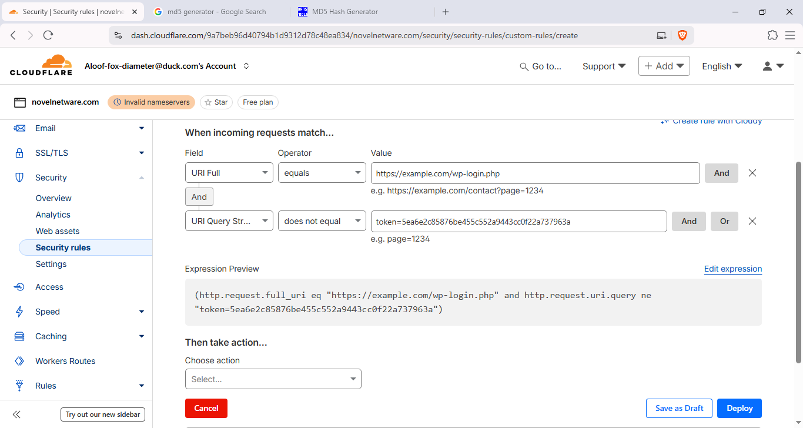This screenshot has width=803, height=428.
Task: Click the Cloudflare logo
Action: coord(41,65)
